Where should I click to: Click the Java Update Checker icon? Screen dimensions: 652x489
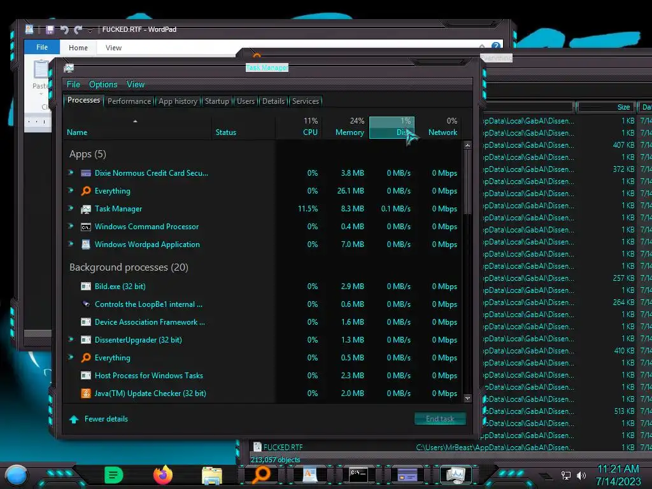(86, 393)
